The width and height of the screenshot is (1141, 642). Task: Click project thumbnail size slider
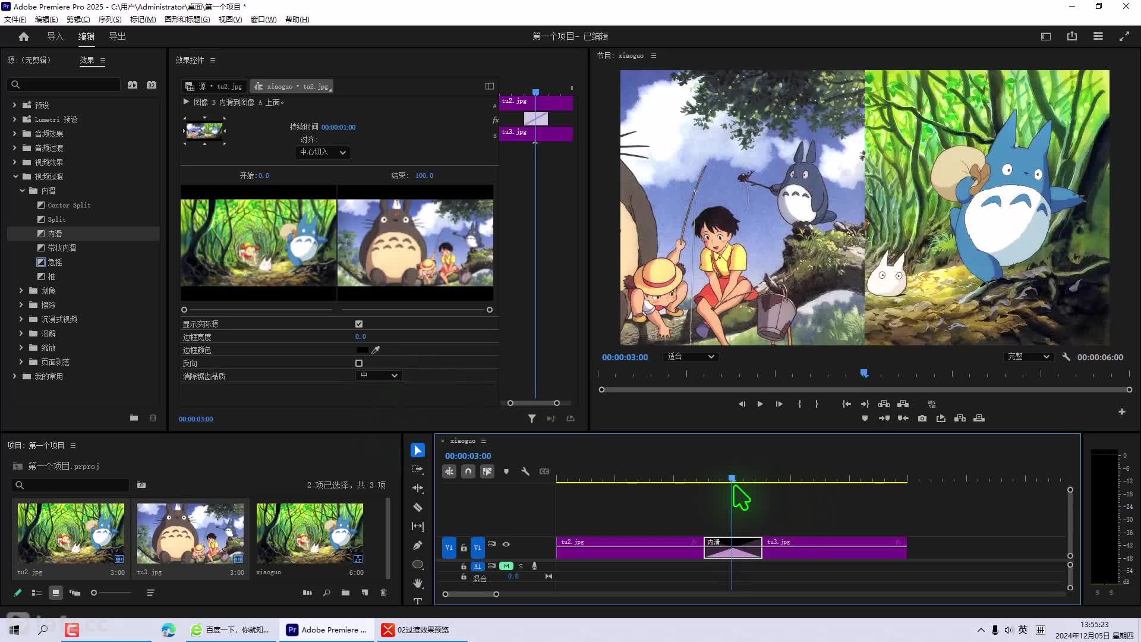click(x=111, y=593)
